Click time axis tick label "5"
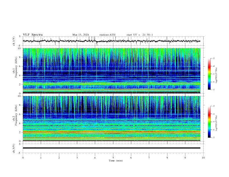 click(113, 158)
